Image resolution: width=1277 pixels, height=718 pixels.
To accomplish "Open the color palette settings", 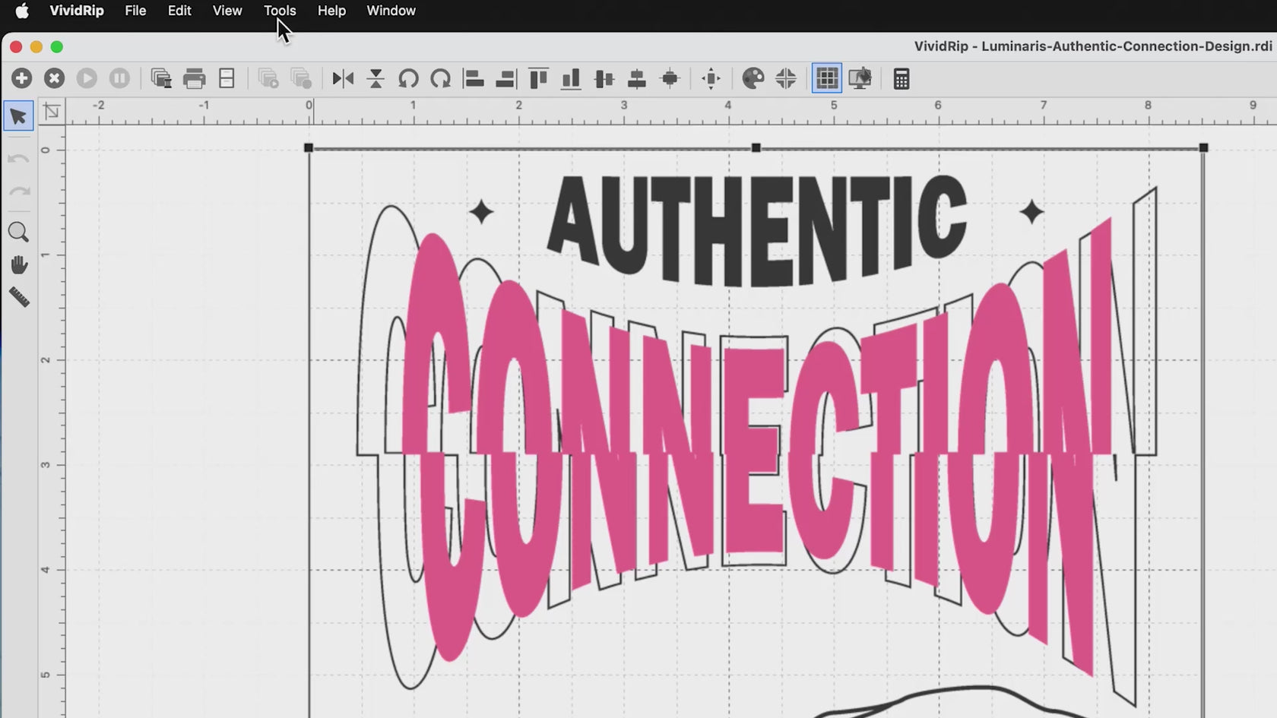I will click(753, 78).
